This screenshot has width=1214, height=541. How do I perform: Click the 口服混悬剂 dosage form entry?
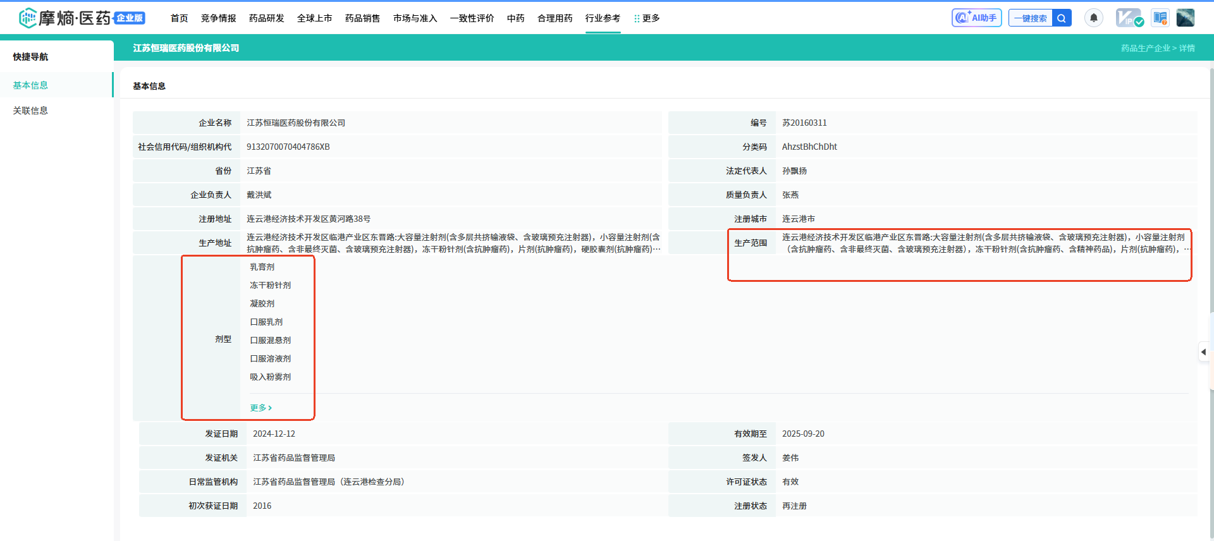[x=271, y=340]
